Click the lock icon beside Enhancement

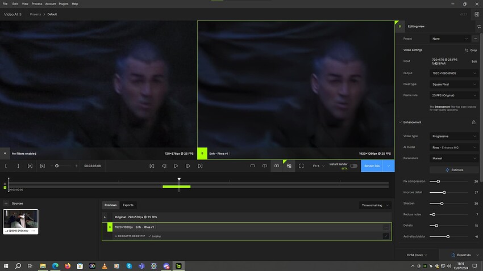473,122
